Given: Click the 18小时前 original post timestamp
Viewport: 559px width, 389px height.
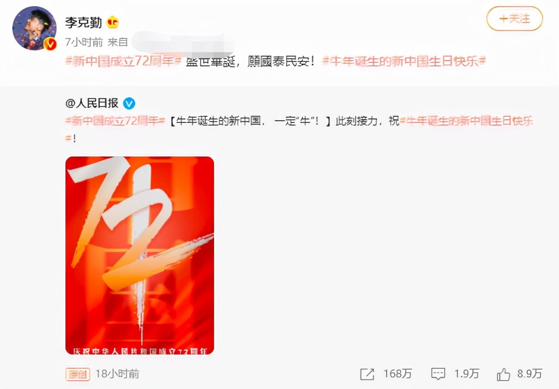Looking at the screenshot, I should [117, 374].
